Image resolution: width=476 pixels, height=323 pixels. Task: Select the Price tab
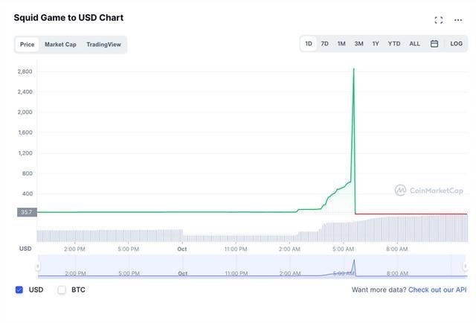click(x=28, y=45)
